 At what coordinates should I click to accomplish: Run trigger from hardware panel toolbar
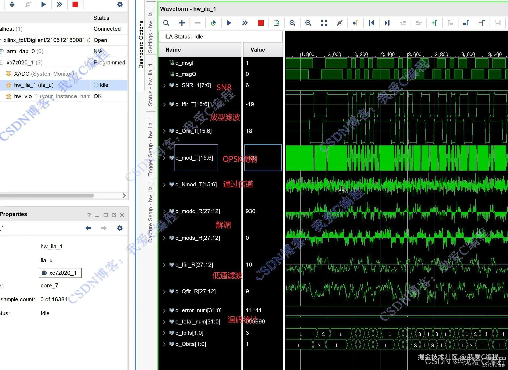pos(44,4)
